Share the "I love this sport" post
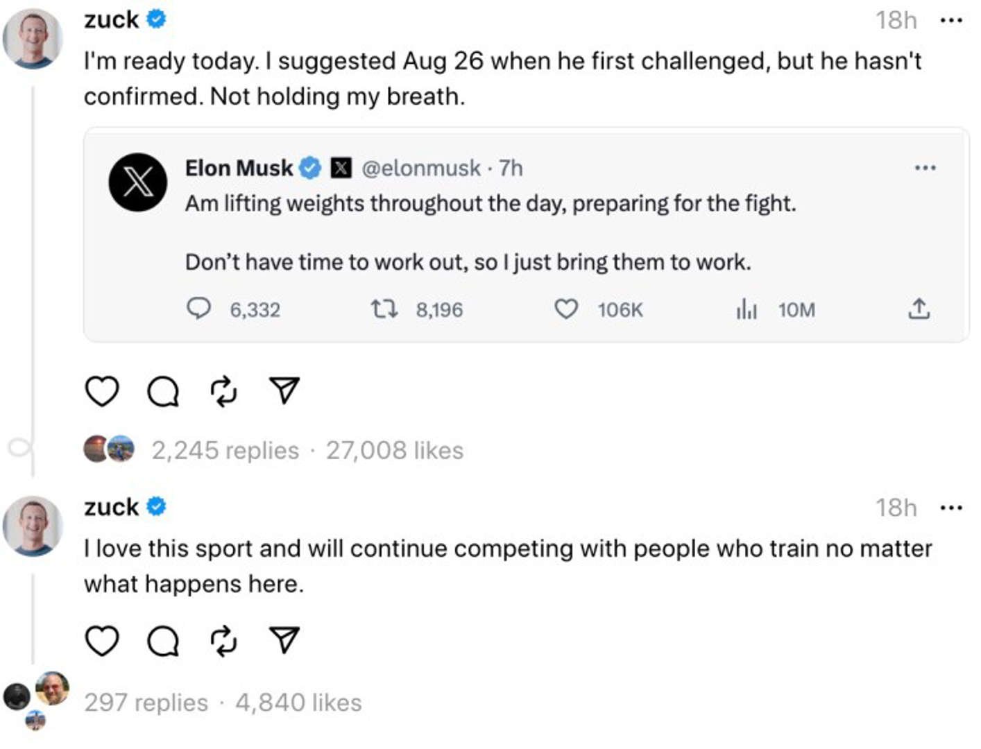 pos(284,640)
